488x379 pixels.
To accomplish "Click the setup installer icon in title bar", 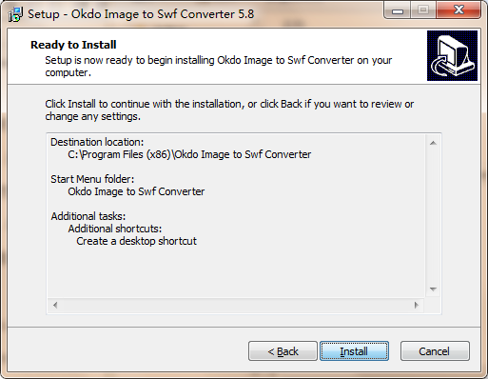I will click(15, 14).
